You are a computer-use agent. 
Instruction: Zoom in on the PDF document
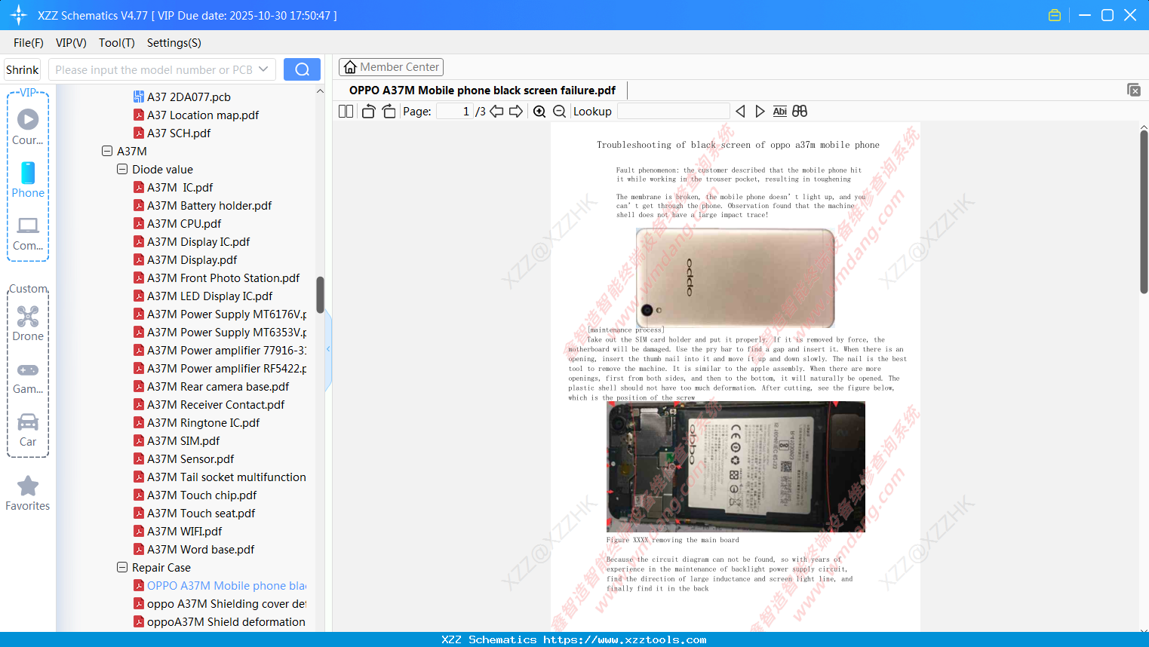539,111
